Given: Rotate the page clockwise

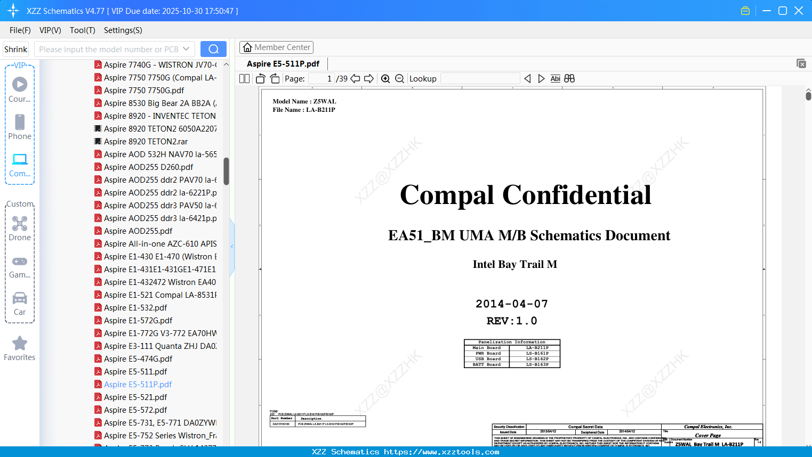Looking at the screenshot, I should click(275, 79).
